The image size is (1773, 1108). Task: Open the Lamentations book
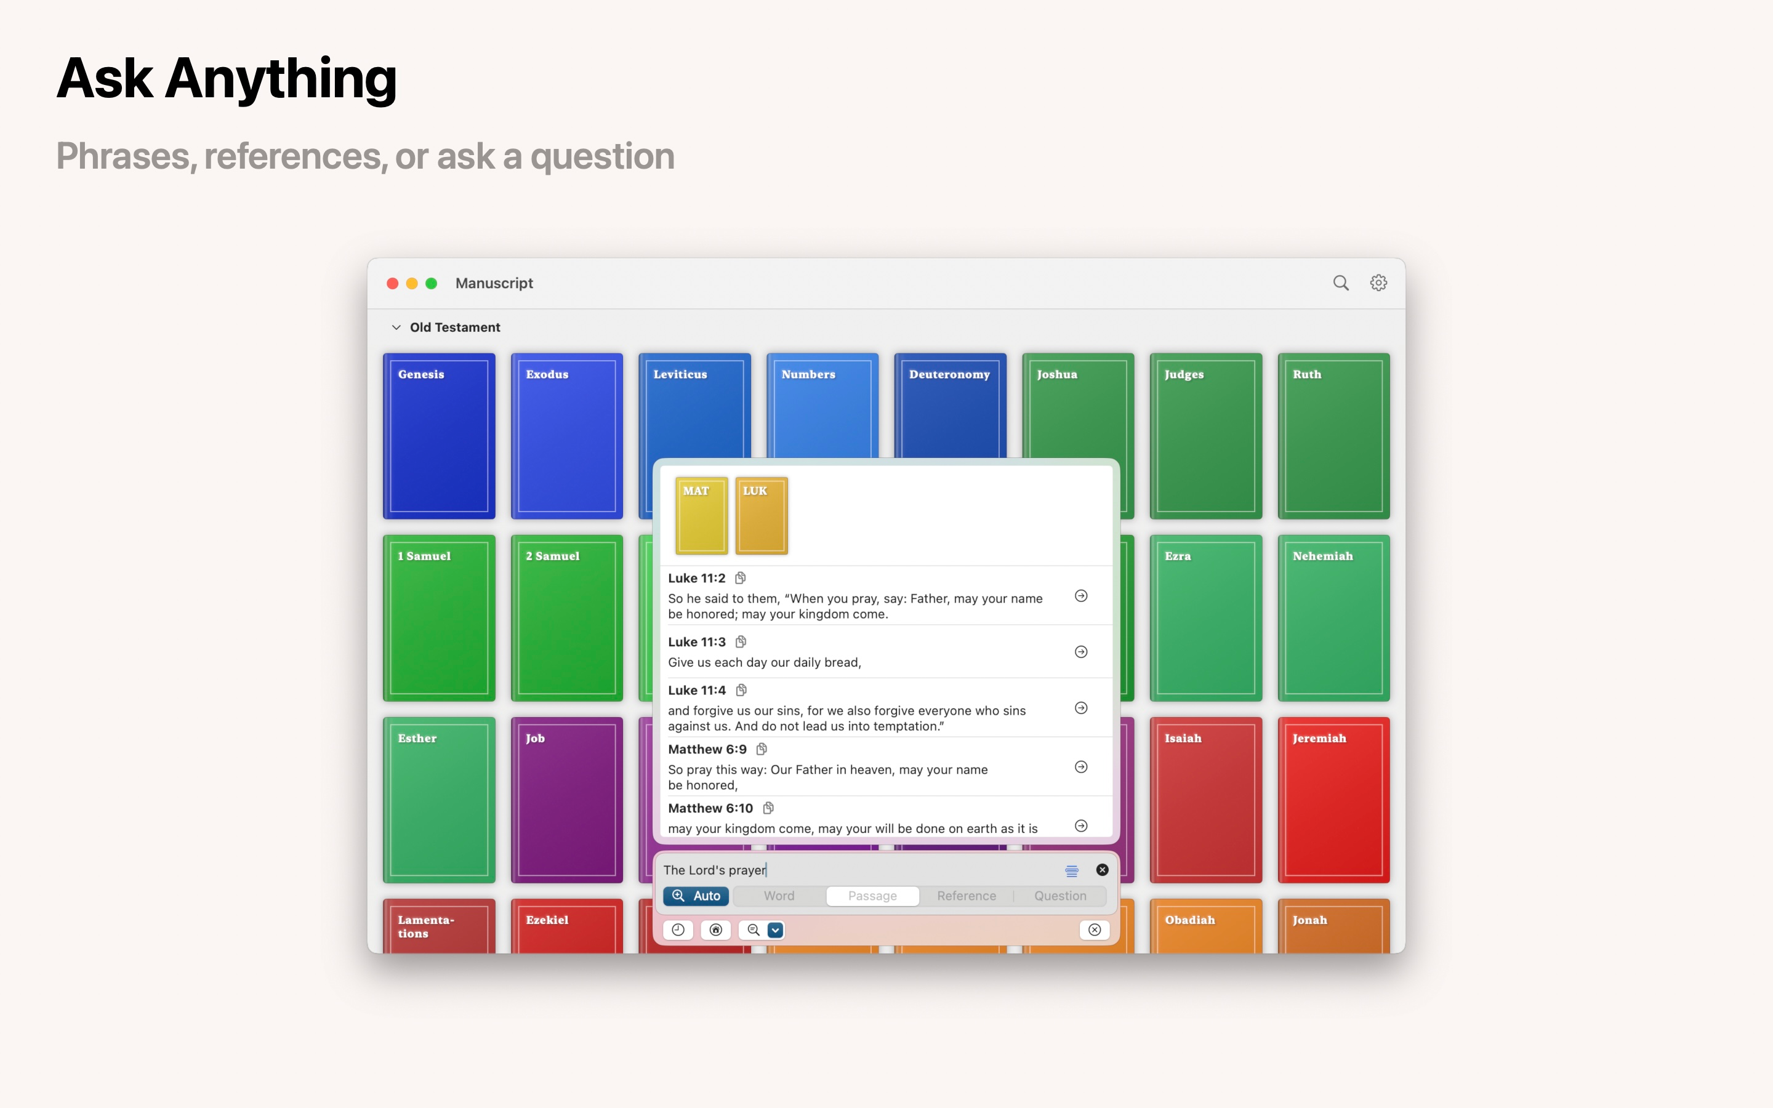coord(439,926)
